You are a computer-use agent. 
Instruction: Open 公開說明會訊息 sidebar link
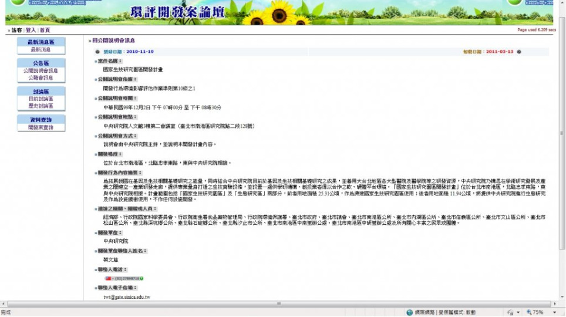pyautogui.click(x=41, y=70)
